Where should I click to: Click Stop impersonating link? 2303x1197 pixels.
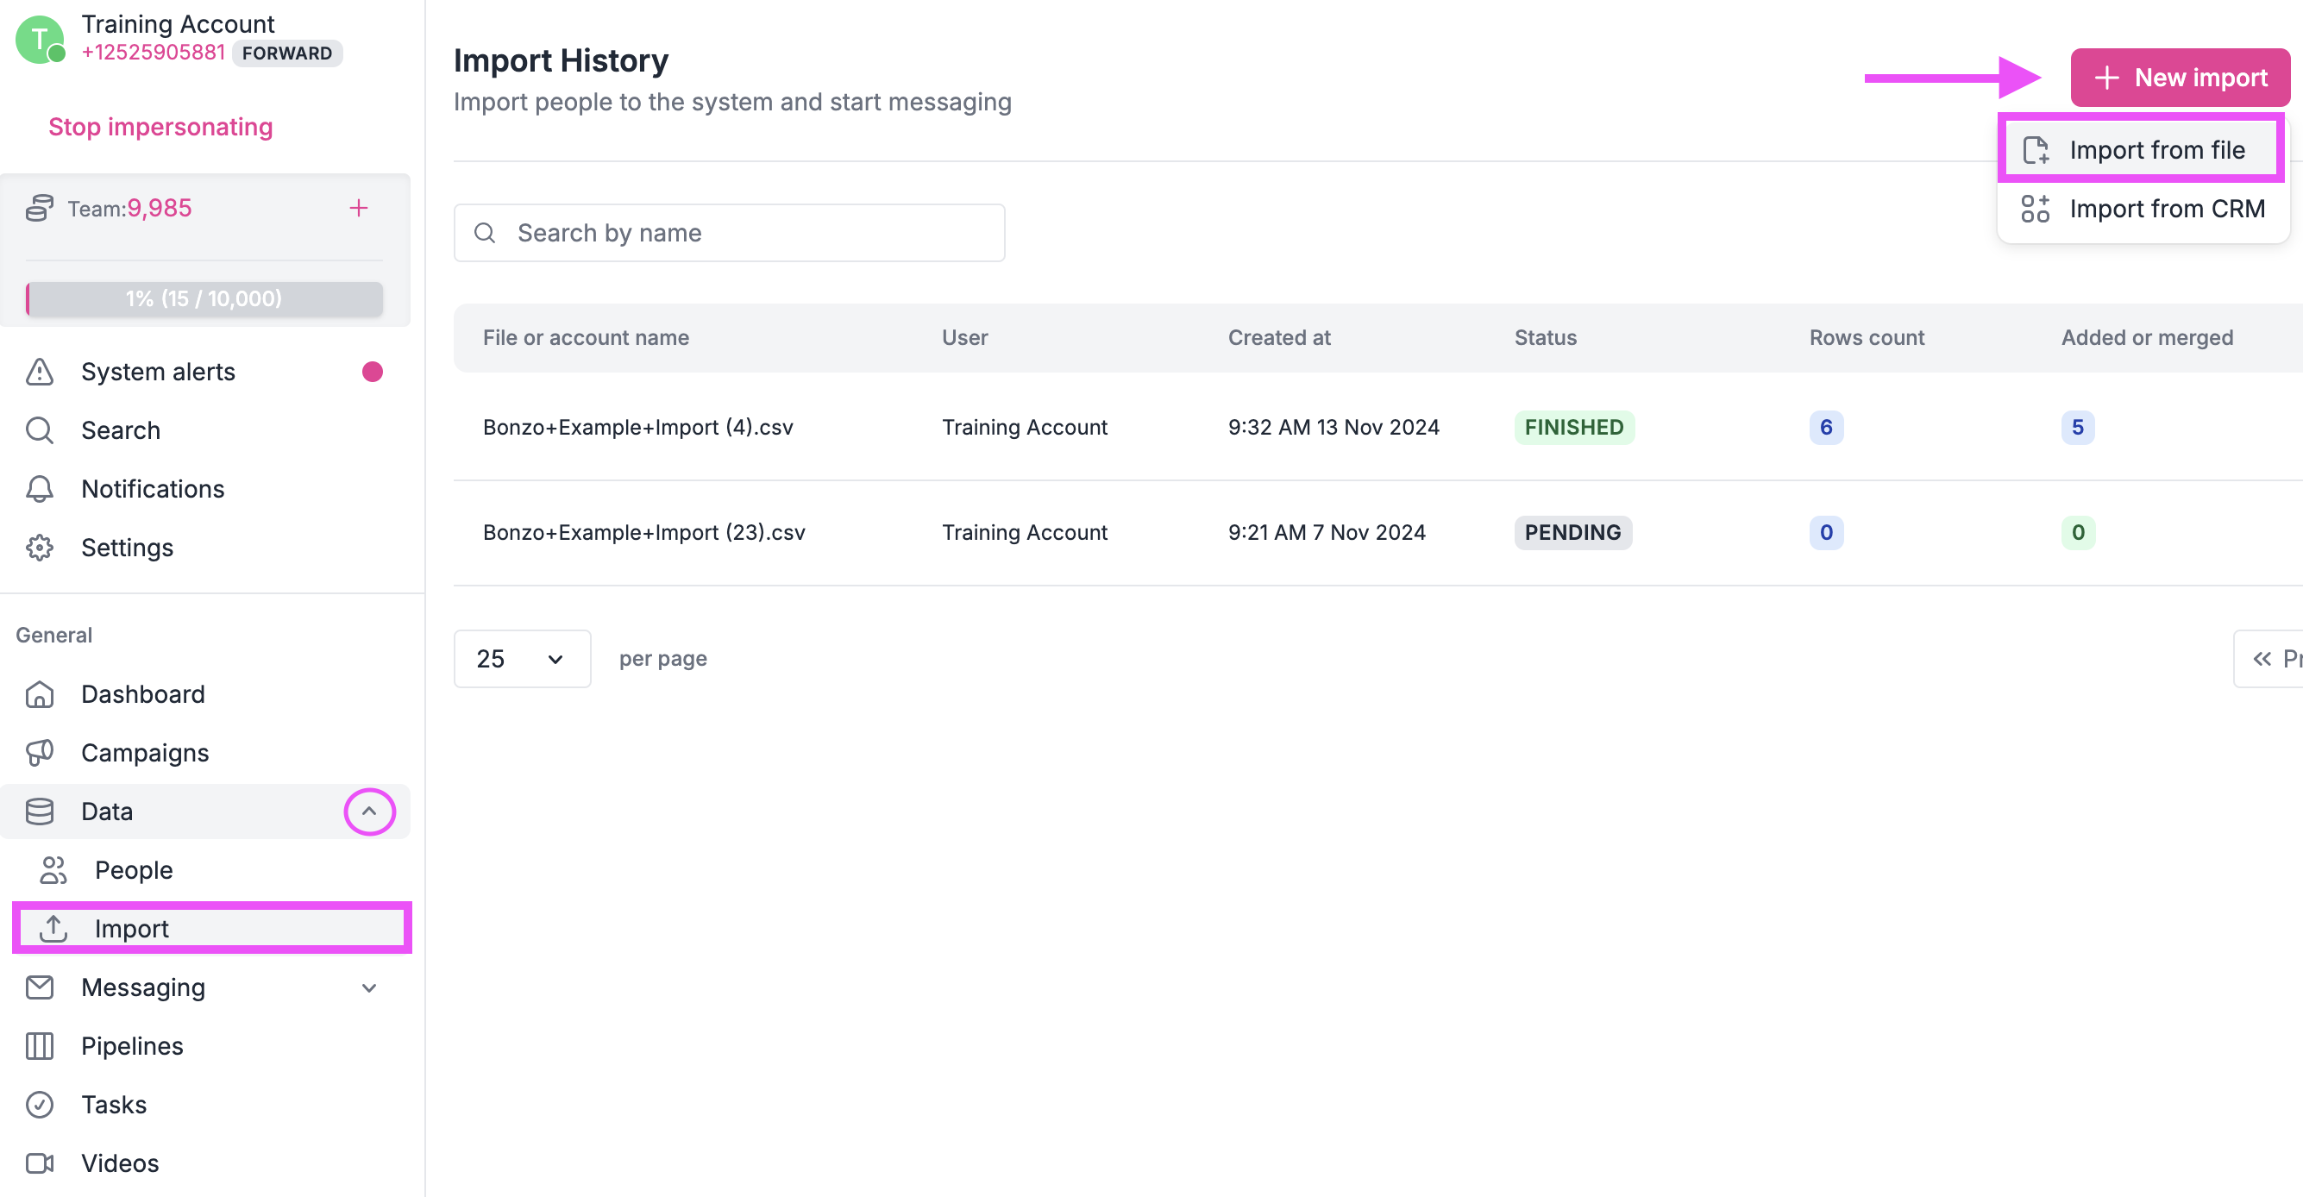[x=161, y=127]
